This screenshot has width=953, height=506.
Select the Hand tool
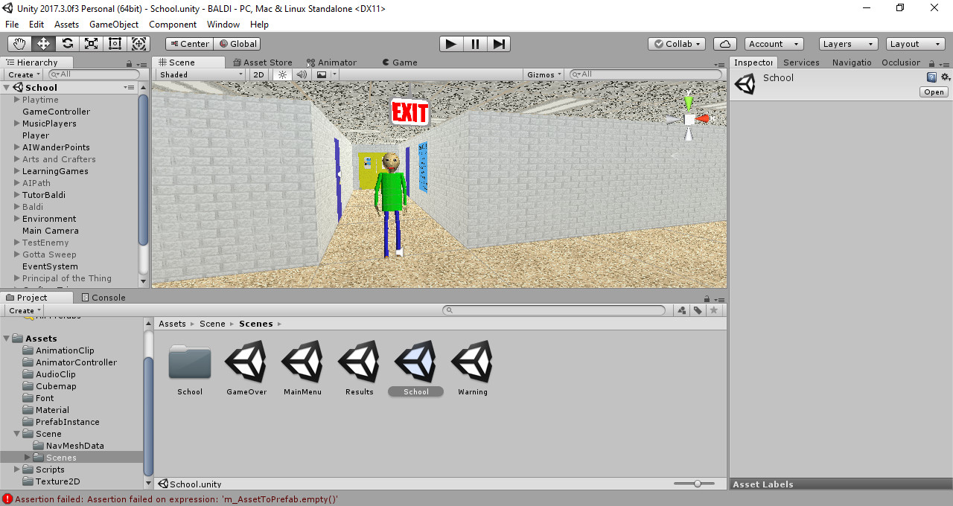(19, 43)
